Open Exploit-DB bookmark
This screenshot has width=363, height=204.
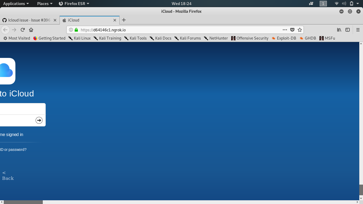tap(284, 38)
